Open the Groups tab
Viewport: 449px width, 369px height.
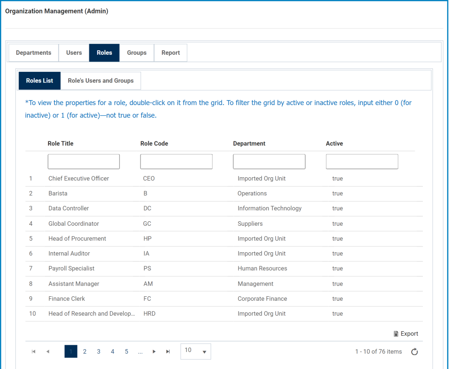click(136, 53)
